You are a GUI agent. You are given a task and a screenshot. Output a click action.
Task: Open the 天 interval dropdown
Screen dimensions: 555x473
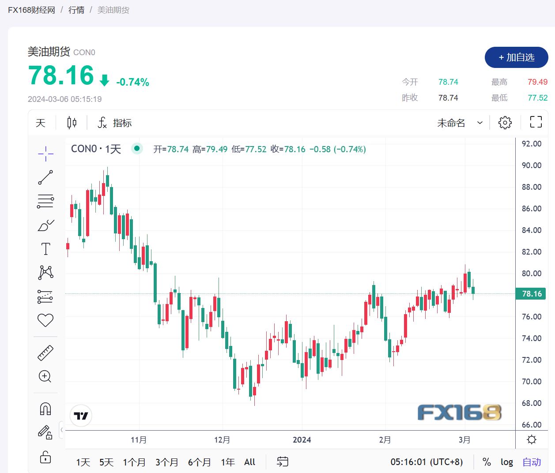point(41,123)
